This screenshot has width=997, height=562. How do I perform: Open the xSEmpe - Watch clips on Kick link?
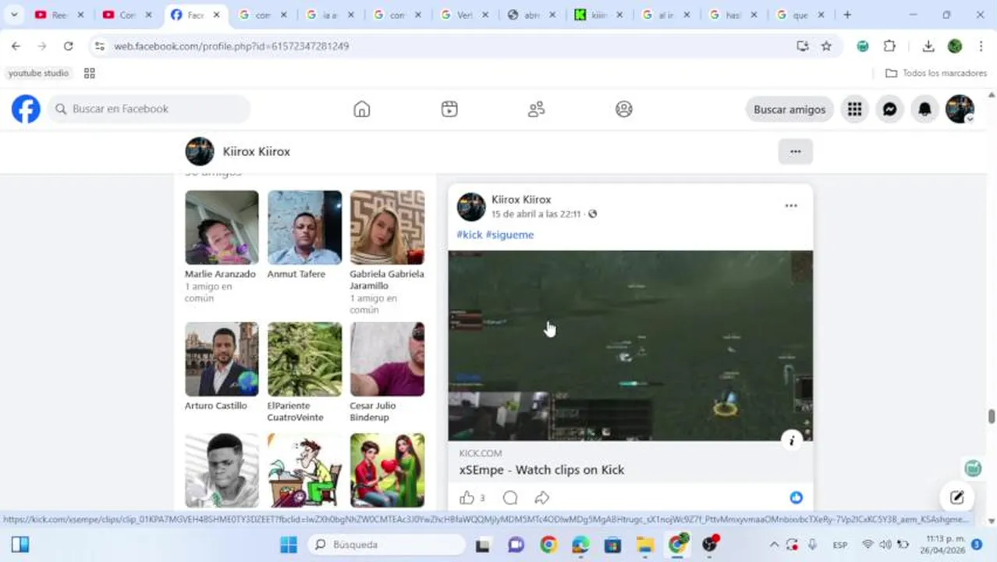pos(541,470)
